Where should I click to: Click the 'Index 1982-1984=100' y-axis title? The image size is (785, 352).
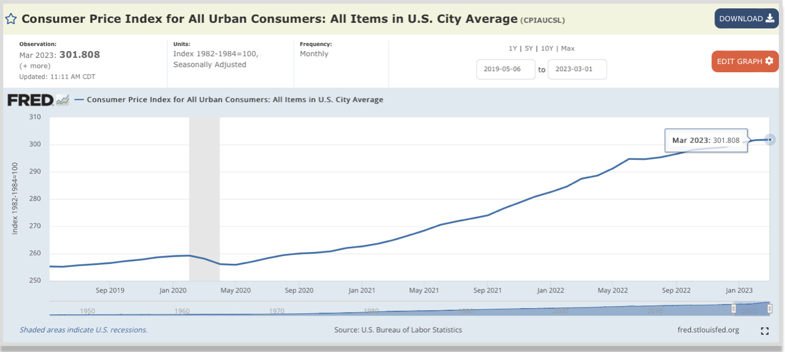click(x=15, y=198)
